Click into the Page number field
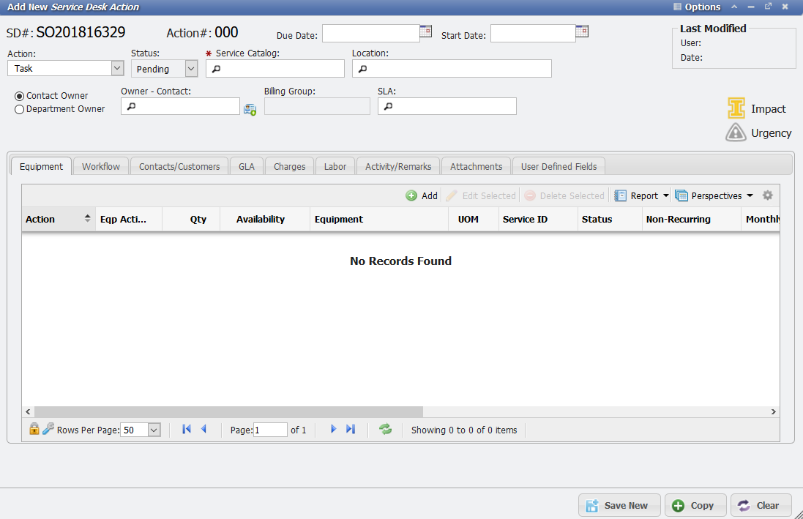 tap(270, 430)
